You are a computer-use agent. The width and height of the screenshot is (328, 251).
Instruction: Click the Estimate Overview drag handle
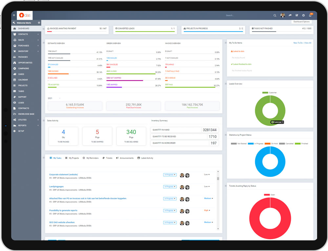[44, 43]
